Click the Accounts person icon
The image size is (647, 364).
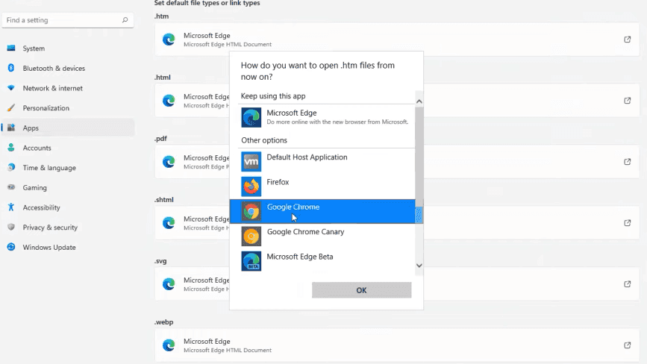click(x=11, y=148)
